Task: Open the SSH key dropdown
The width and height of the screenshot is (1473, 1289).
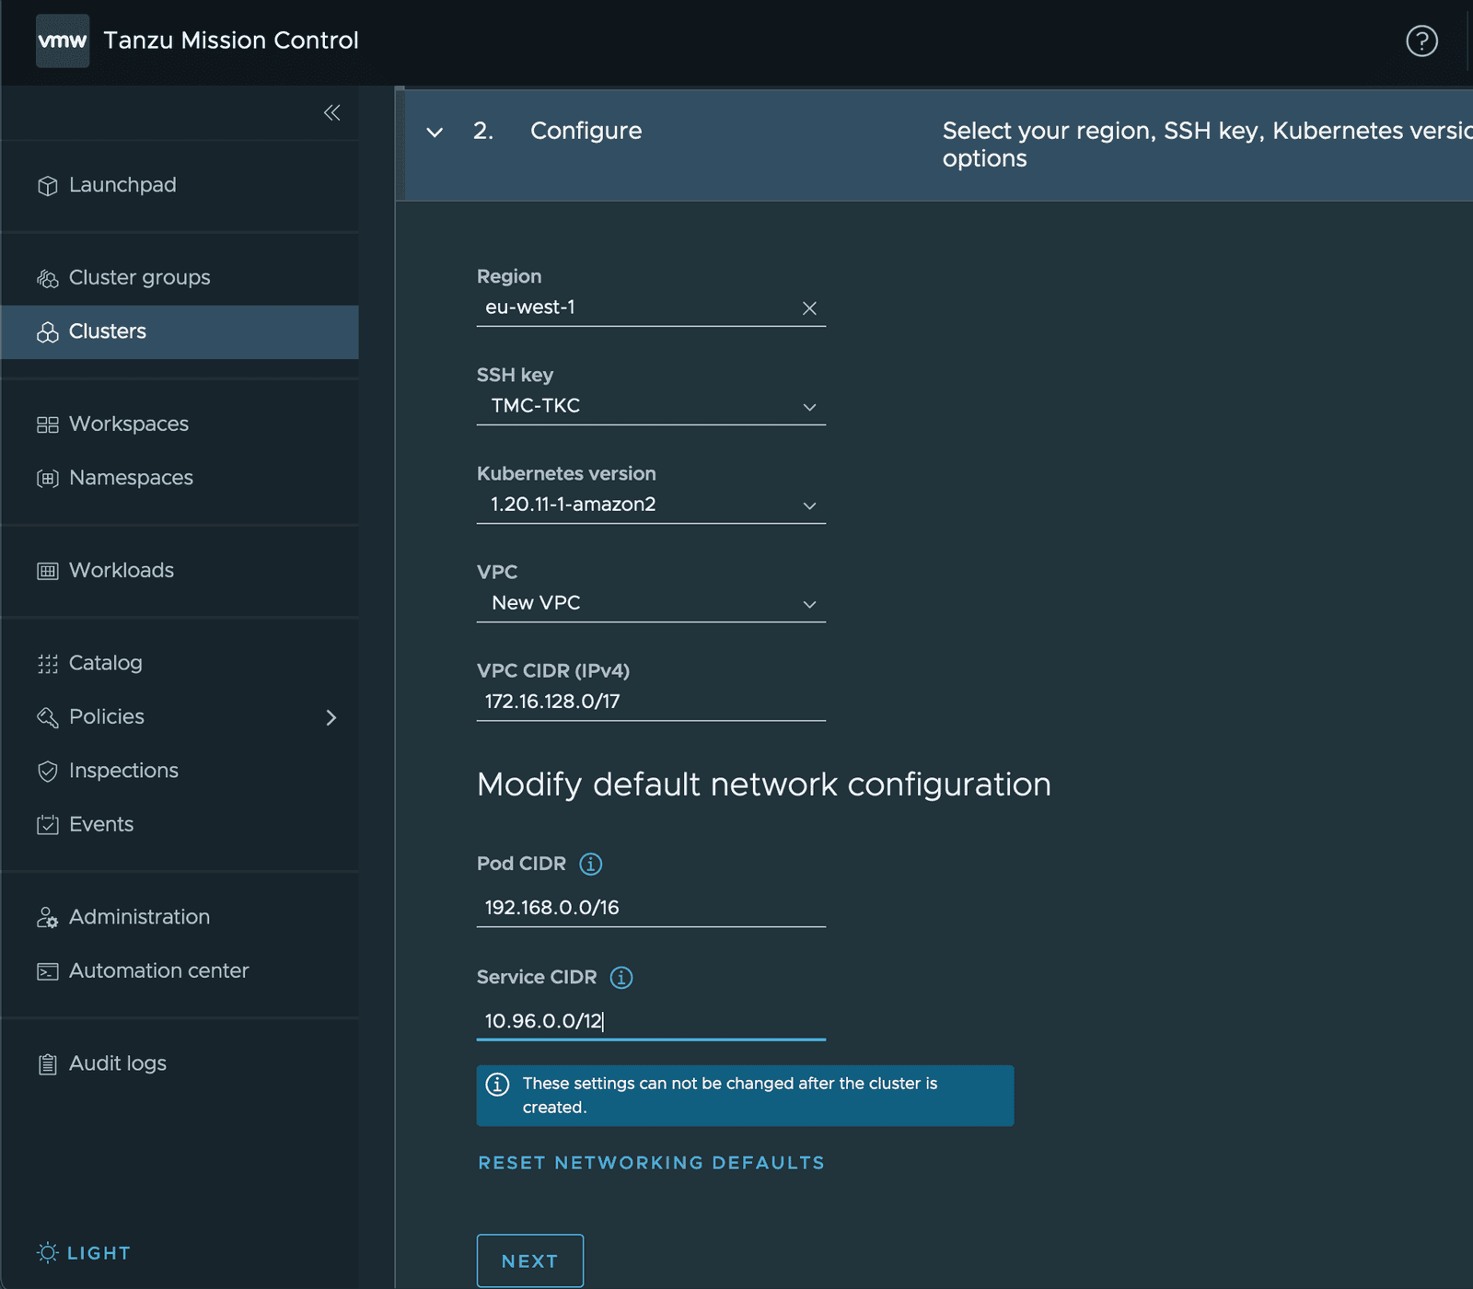Action: click(x=809, y=406)
